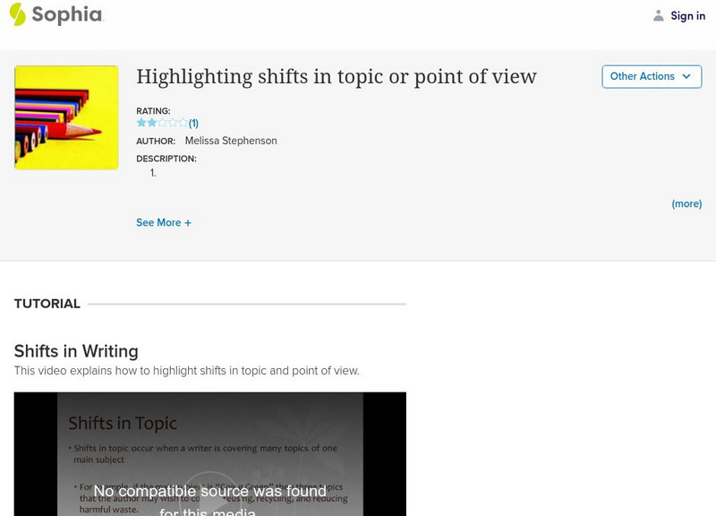This screenshot has width=716, height=516.
Task: Give a three-star rating
Action: click(162, 123)
